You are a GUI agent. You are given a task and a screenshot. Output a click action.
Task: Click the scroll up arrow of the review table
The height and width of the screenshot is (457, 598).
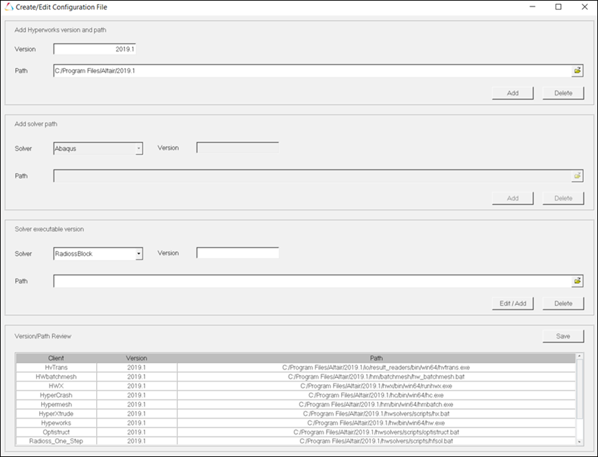tap(579, 356)
